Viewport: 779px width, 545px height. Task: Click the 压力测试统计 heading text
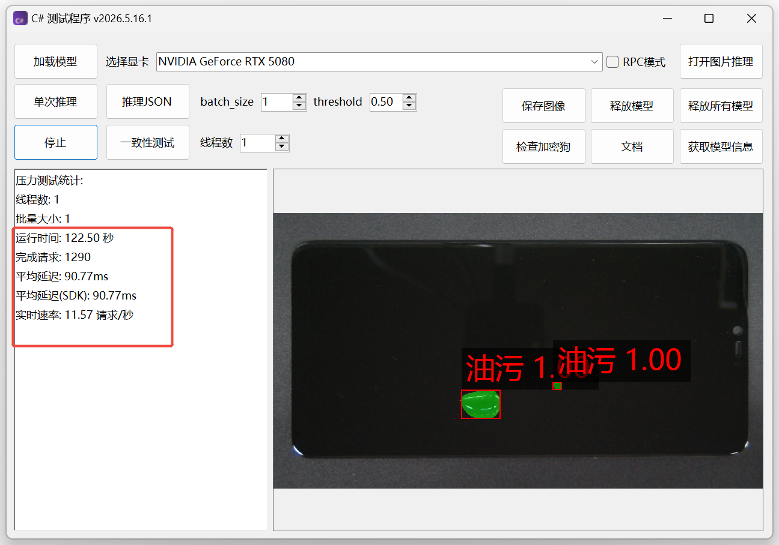coord(49,180)
